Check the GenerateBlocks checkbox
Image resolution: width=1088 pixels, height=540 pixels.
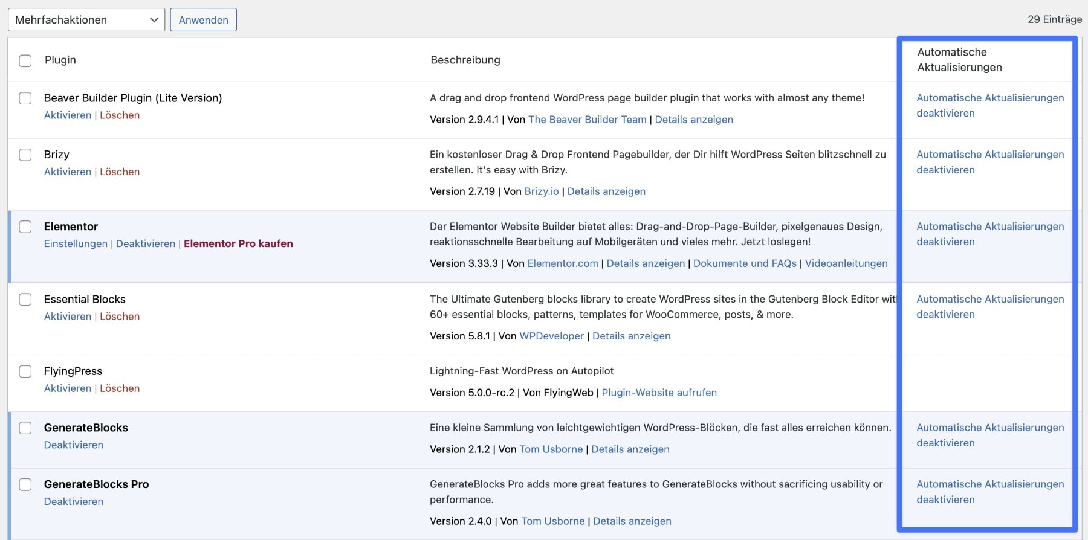pyautogui.click(x=25, y=428)
